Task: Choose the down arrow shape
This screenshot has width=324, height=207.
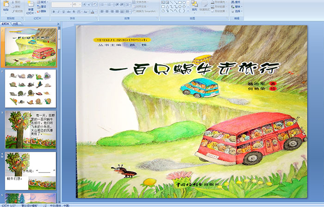Action: click(x=184, y=6)
